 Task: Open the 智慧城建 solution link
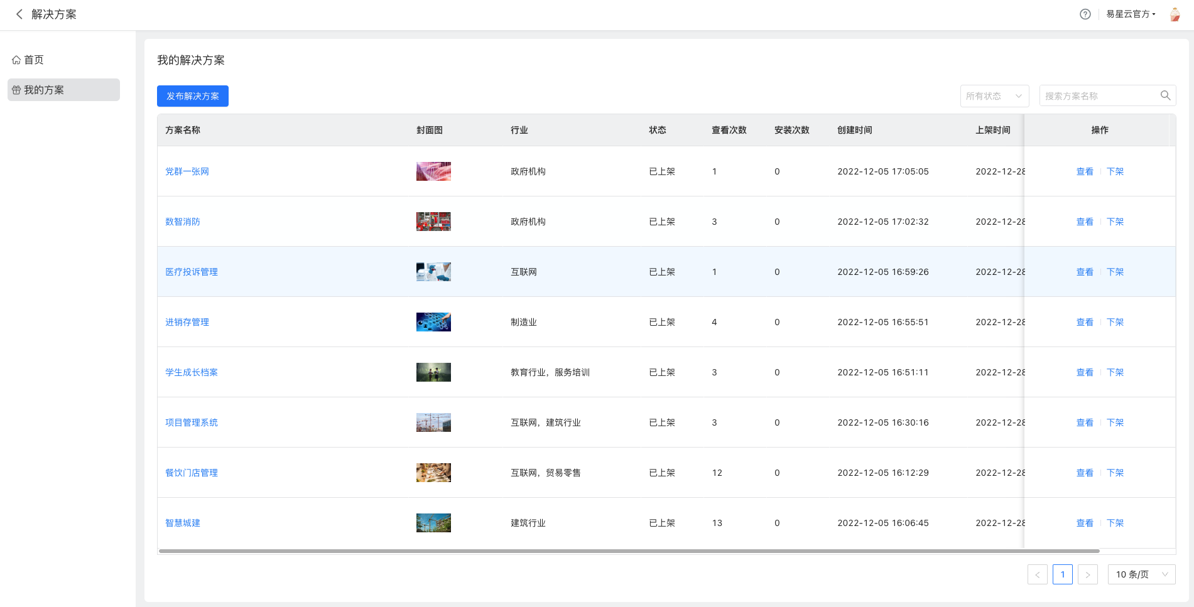(x=183, y=523)
